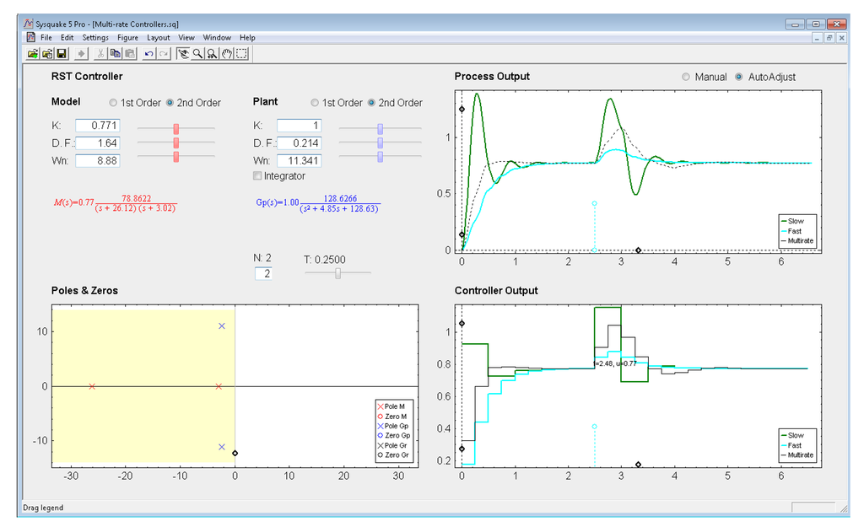Click the sampling period T slider
Screen dimensions: 864x527
point(337,273)
